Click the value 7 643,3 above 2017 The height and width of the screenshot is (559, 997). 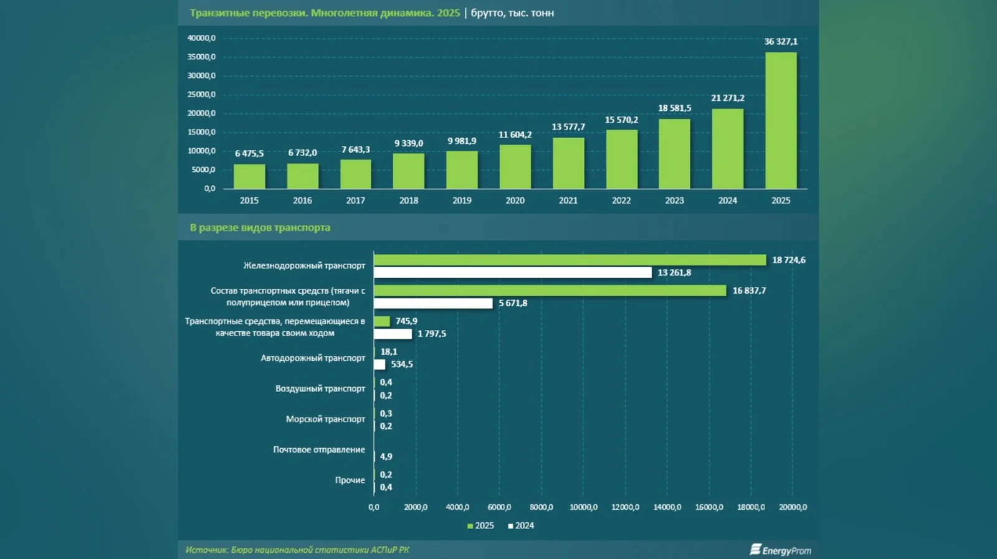pos(356,149)
